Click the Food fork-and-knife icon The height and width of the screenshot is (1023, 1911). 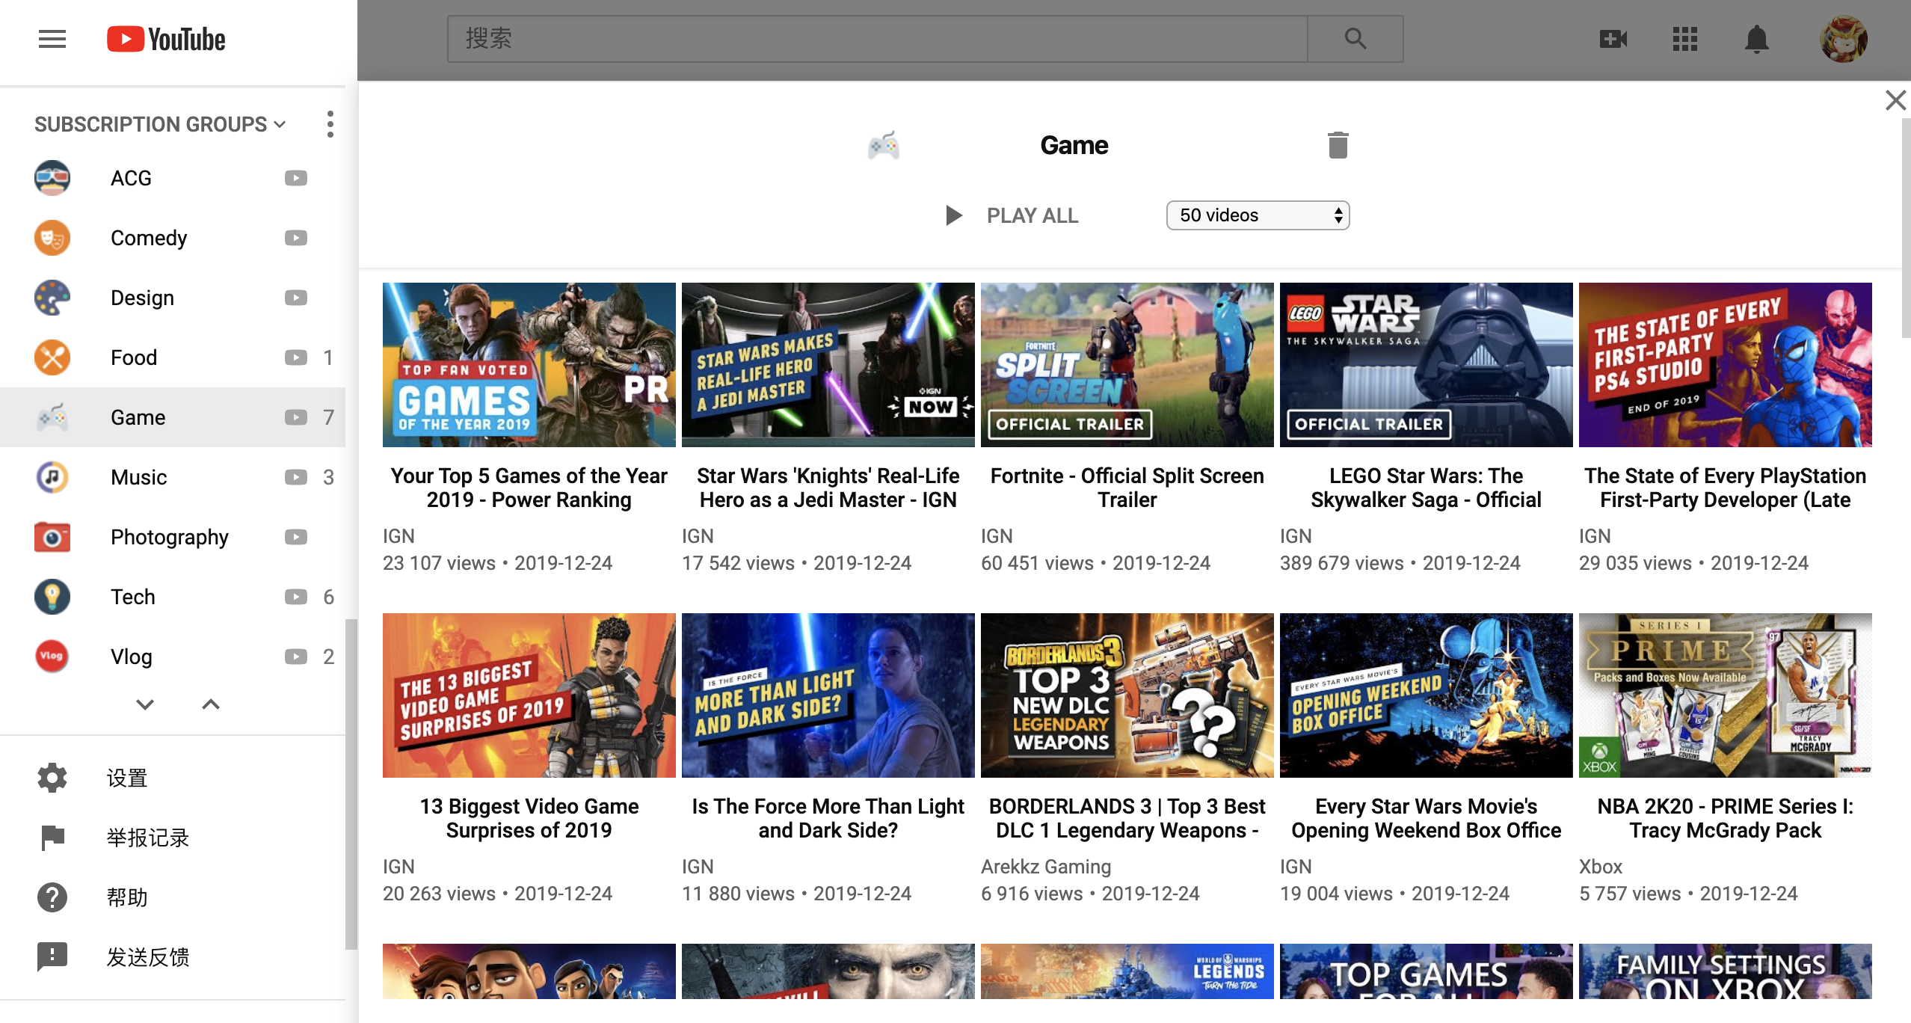52,357
